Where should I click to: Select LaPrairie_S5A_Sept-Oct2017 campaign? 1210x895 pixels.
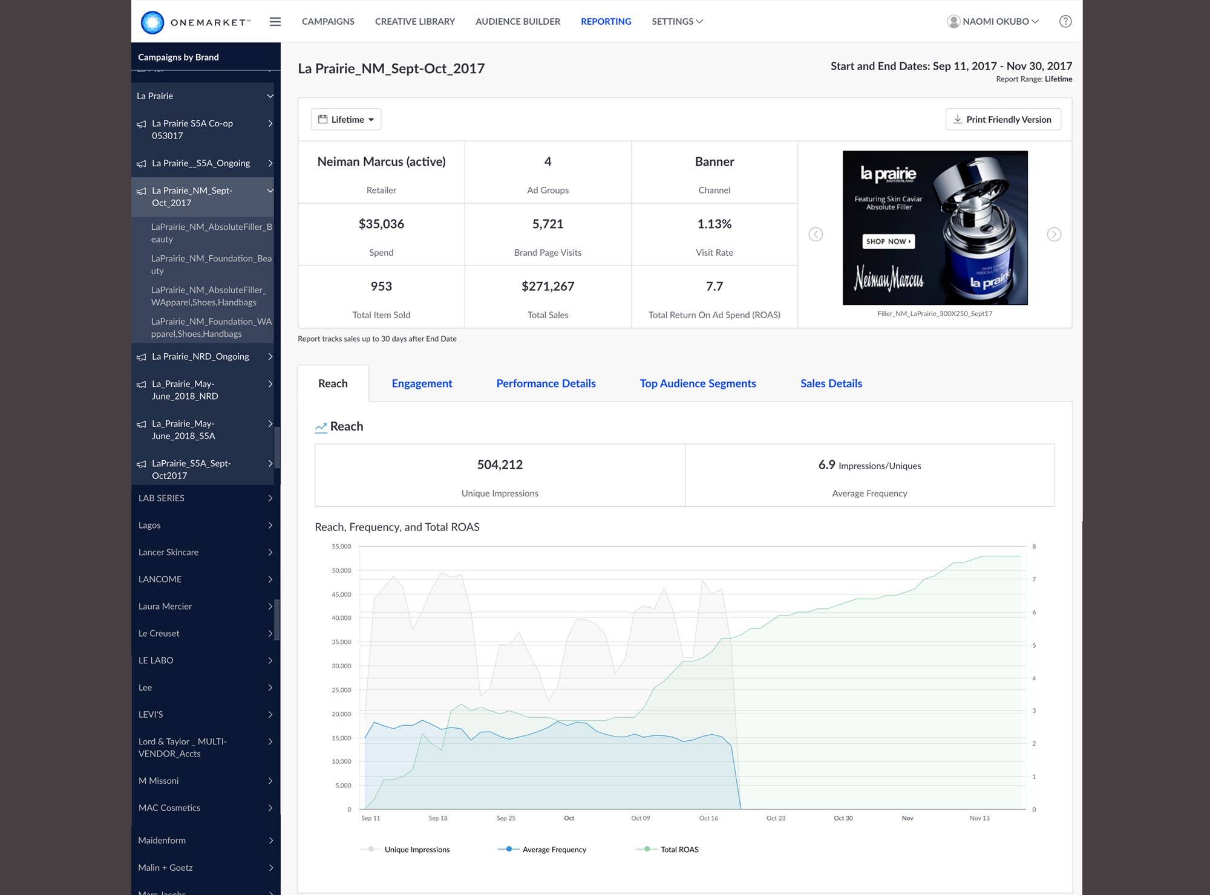pyautogui.click(x=191, y=469)
